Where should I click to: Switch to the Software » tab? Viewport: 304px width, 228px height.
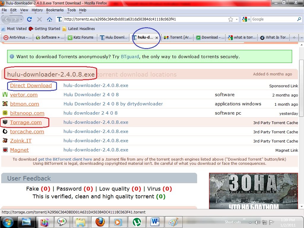coord(49,37)
